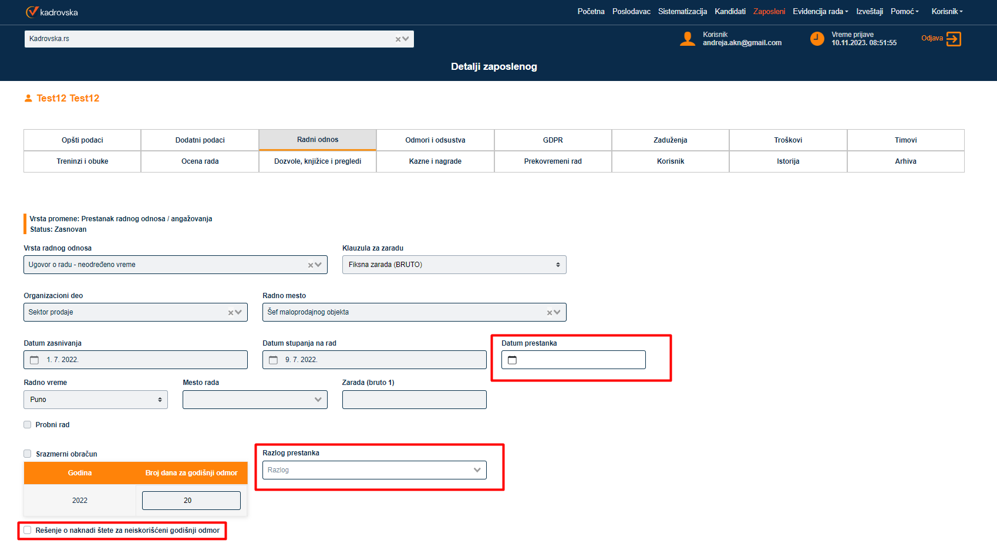The height and width of the screenshot is (544, 997).
Task: Open the Razlog prestanka dropdown
Action: pyautogui.click(x=374, y=470)
